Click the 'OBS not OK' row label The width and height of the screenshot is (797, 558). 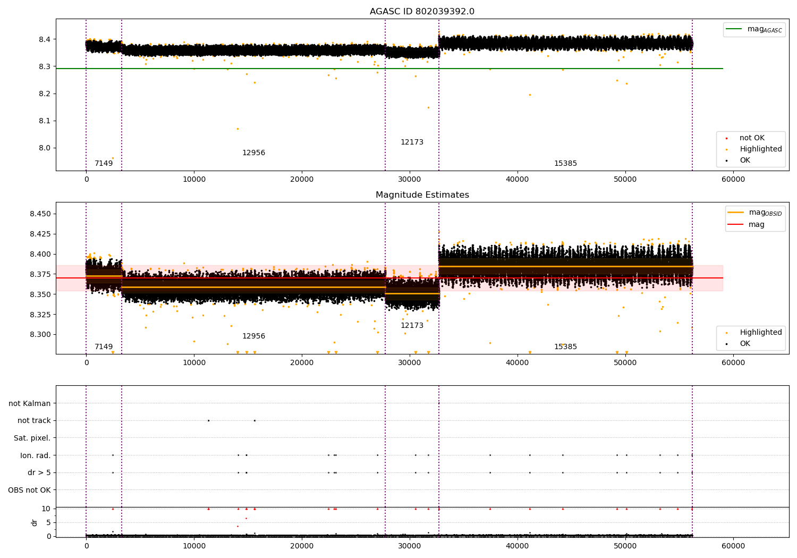click(30, 490)
